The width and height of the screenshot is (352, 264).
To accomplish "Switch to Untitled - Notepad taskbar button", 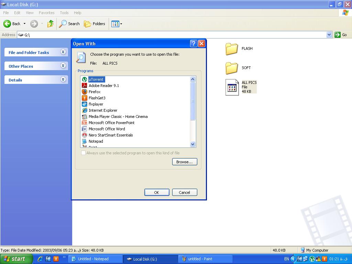I will (95, 259).
